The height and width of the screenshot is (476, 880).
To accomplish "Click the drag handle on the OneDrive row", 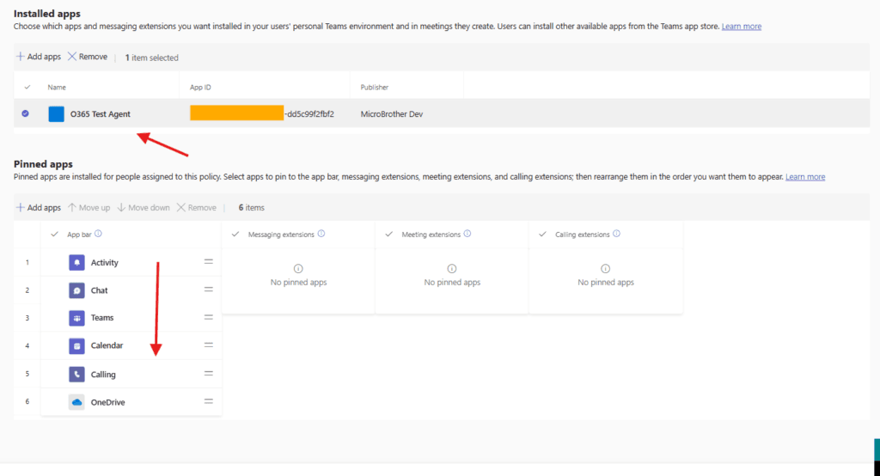I will click(x=208, y=401).
